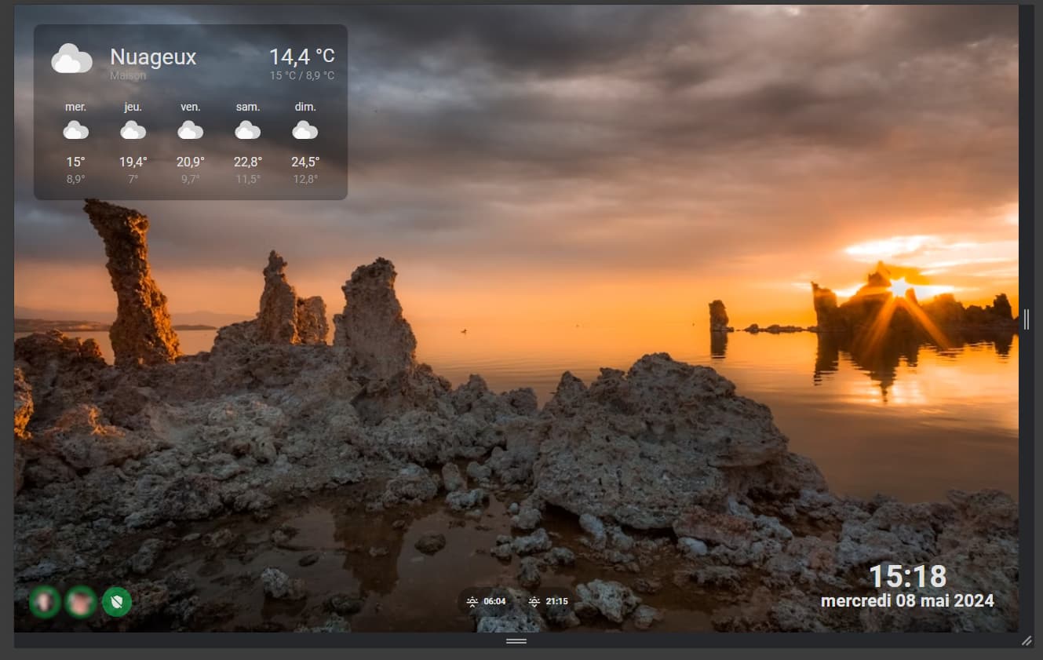Expand the bottom panel drag handle

(516, 641)
